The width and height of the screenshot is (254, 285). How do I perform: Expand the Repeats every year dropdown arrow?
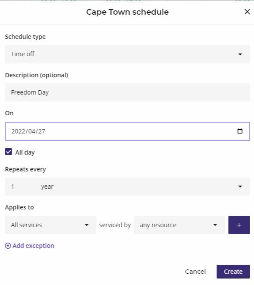[240, 187]
